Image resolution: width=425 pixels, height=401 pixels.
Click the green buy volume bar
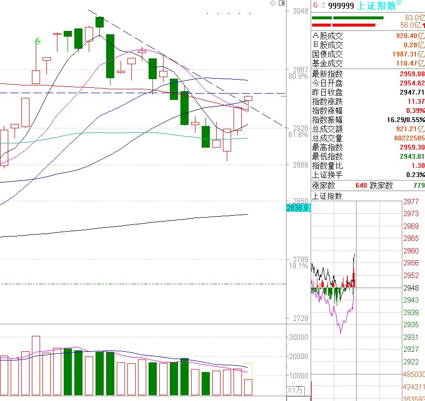[348, 18]
